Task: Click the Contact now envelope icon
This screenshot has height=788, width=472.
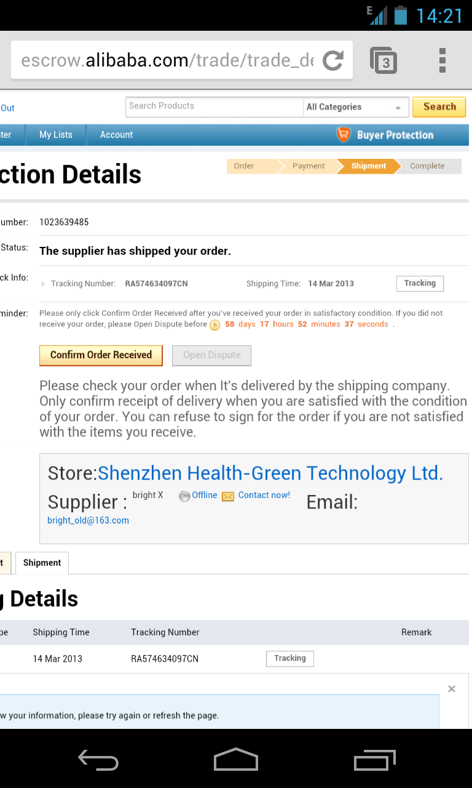Action: pyautogui.click(x=228, y=496)
